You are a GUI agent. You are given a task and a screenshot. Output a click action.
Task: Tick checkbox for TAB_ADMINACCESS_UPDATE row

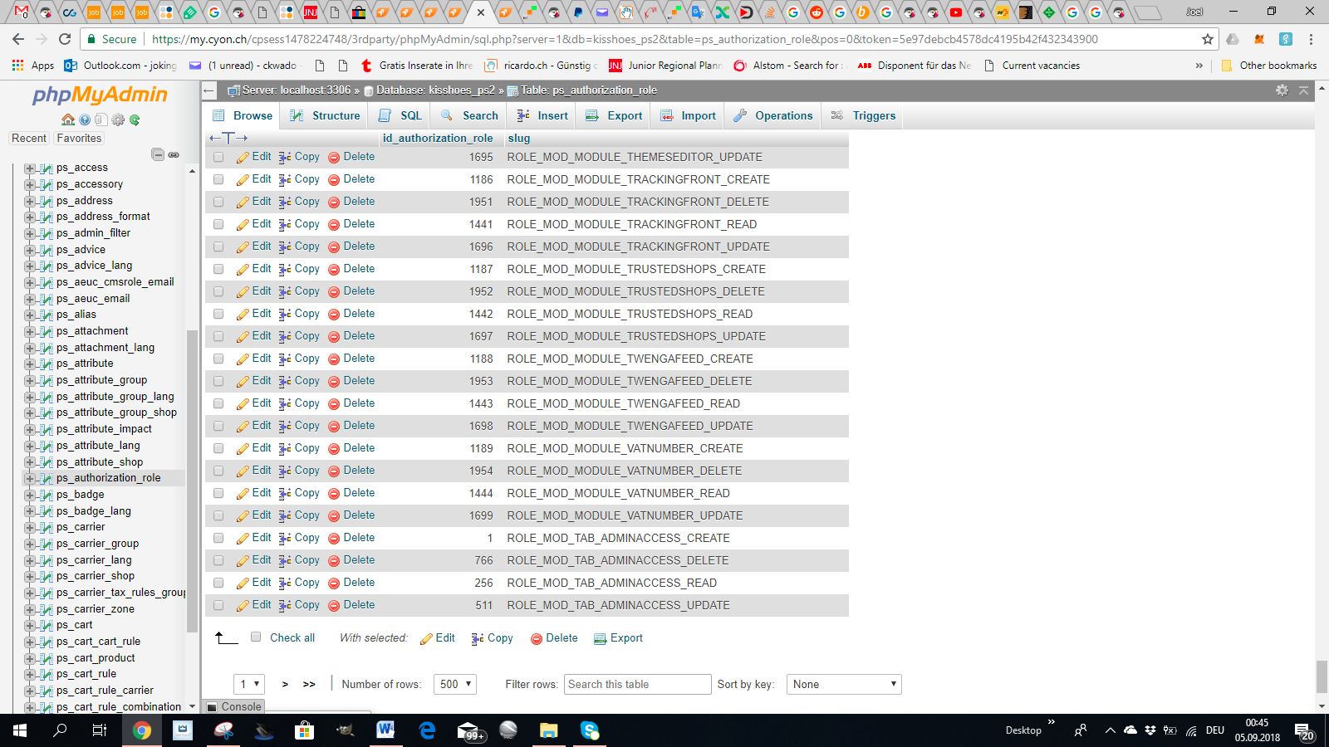pos(218,605)
